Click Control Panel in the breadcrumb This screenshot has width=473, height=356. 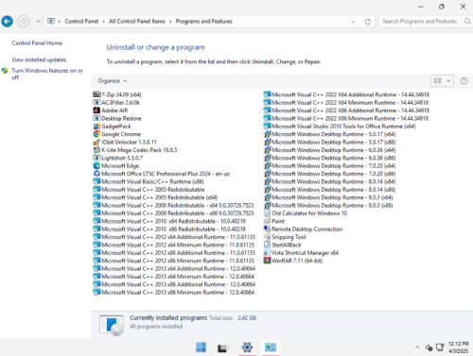tap(81, 22)
